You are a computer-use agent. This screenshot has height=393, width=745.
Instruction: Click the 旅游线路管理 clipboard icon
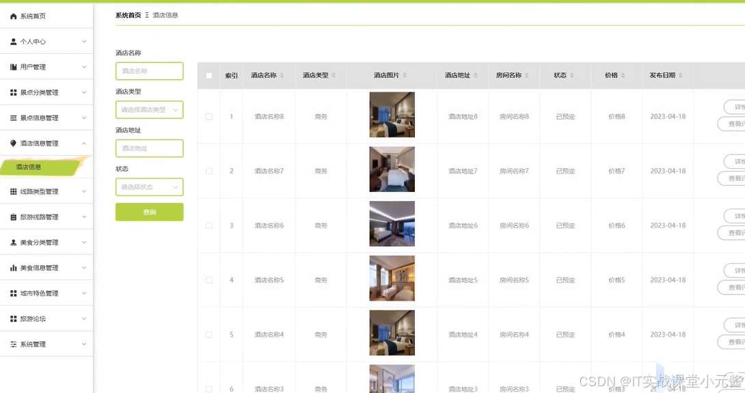pos(13,217)
